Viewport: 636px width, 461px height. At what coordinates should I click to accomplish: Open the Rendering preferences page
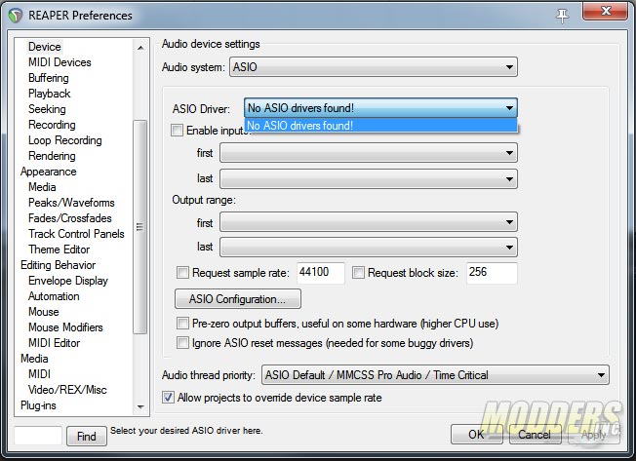coord(52,156)
